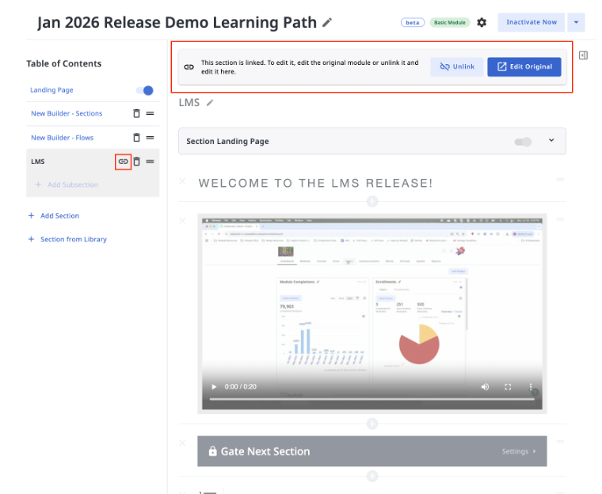Remove Welcome heading block X icon
602x494 pixels.
tap(182, 181)
